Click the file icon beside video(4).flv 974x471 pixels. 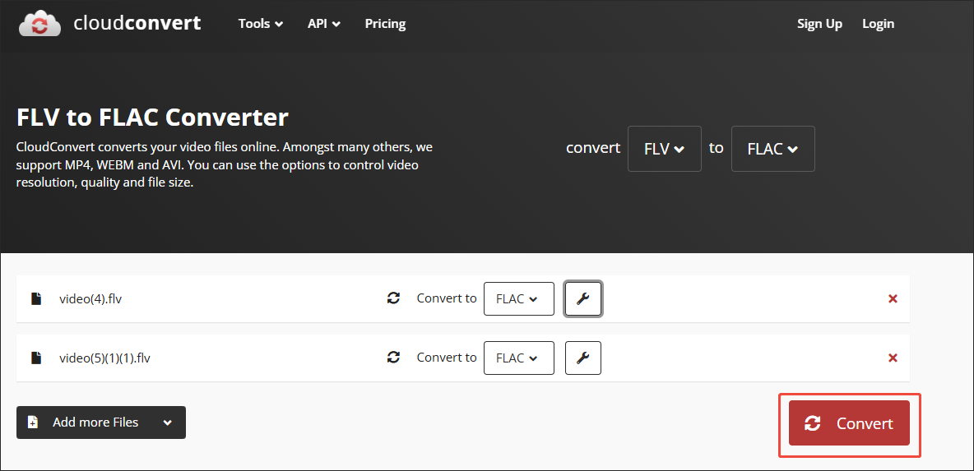click(x=37, y=298)
